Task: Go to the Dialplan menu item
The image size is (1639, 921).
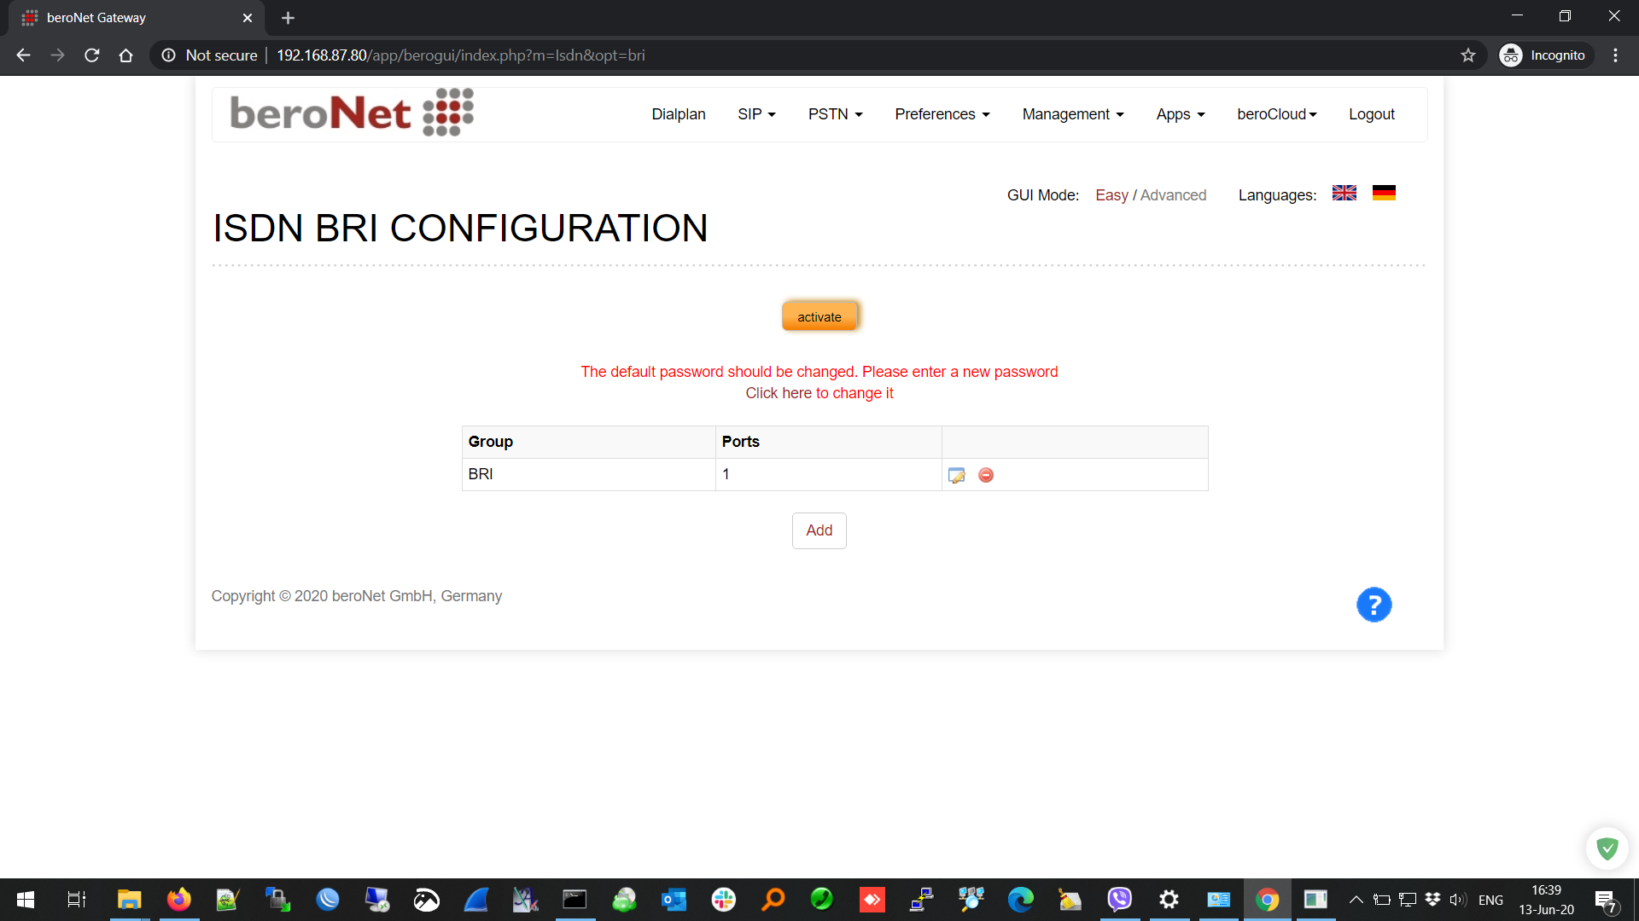Action: tap(678, 114)
